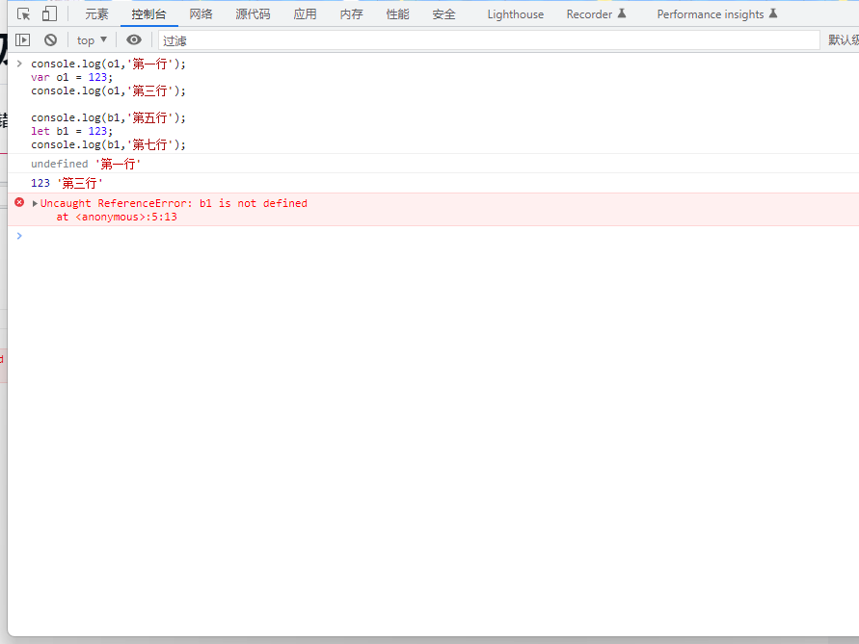This screenshot has width=859, height=644.
Task: Switch to the 安全 tab
Action: click(443, 14)
